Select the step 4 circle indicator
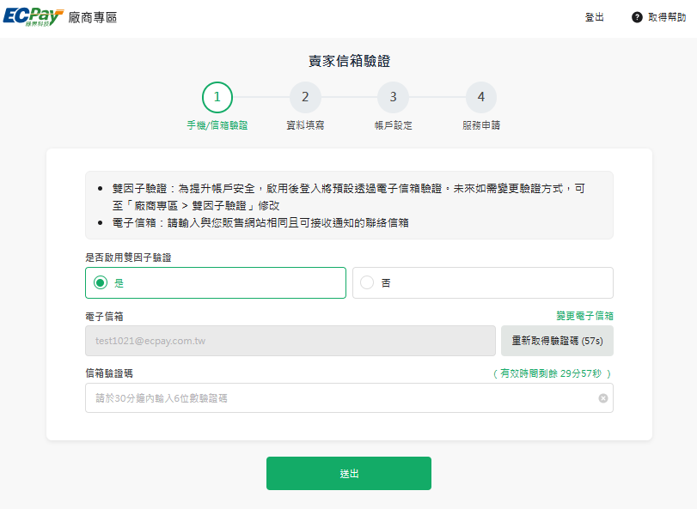The width and height of the screenshot is (697, 509). coord(480,97)
